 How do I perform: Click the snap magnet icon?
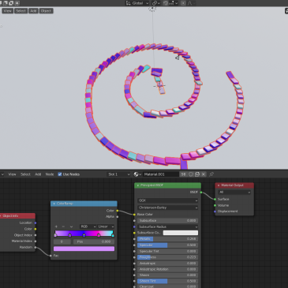pos(166,3)
